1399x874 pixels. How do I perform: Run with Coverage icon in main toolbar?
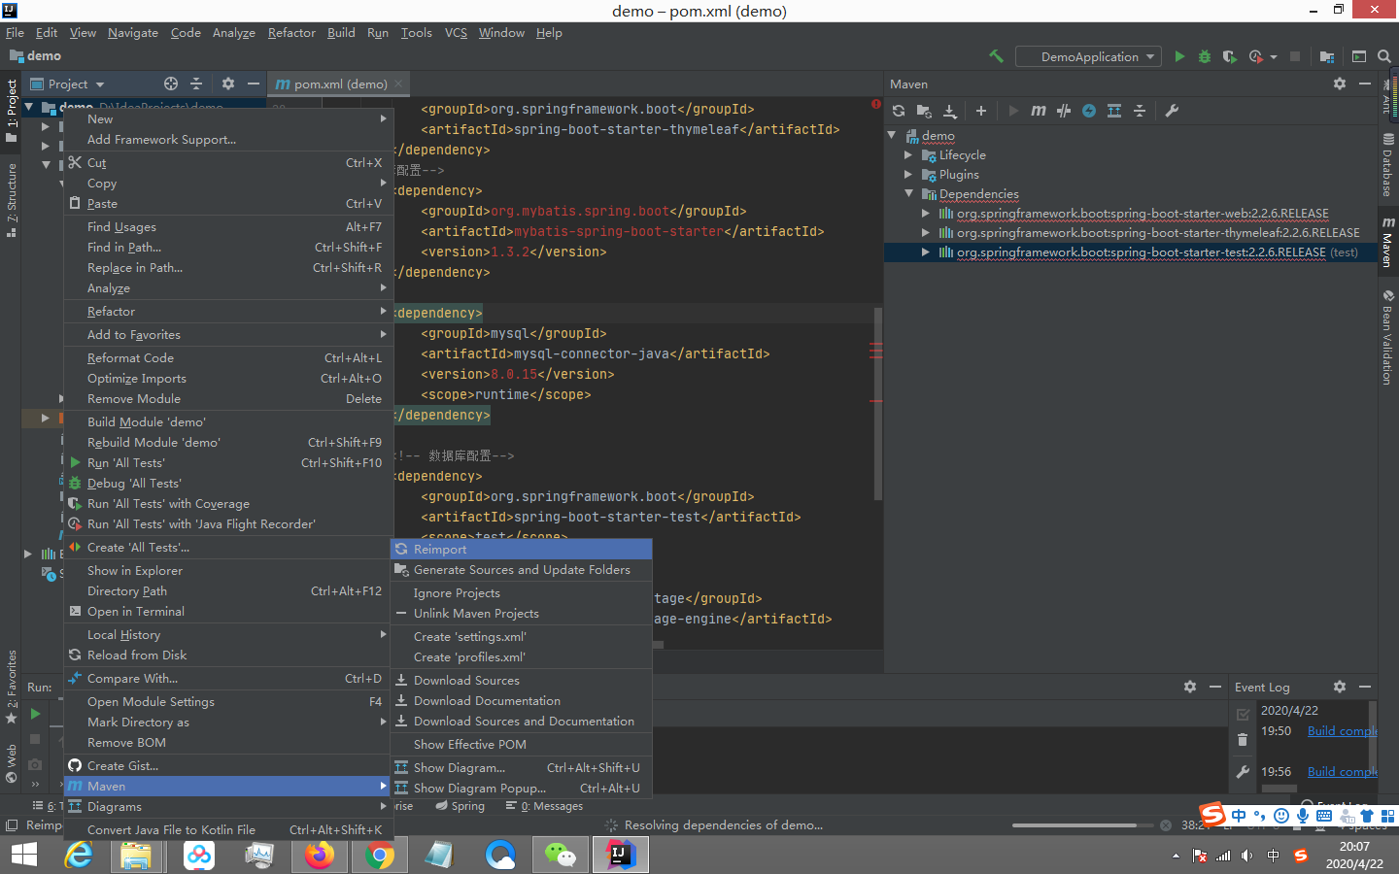[x=1230, y=56]
